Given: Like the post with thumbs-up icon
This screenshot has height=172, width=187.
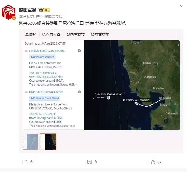Looking at the screenshot, I should [x=153, y=162].
